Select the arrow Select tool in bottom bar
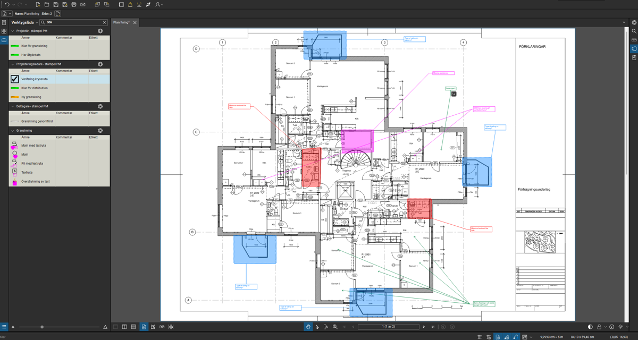Image resolution: width=638 pixels, height=340 pixels. [317, 327]
